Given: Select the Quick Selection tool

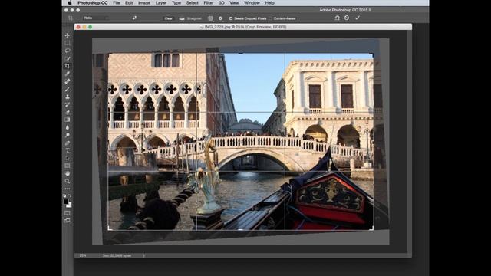Looking at the screenshot, I should coord(68,58).
